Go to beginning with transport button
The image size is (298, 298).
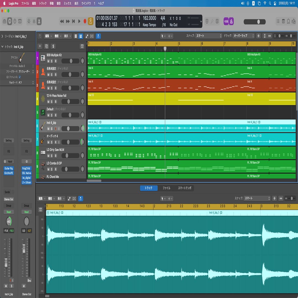(x=74, y=21)
